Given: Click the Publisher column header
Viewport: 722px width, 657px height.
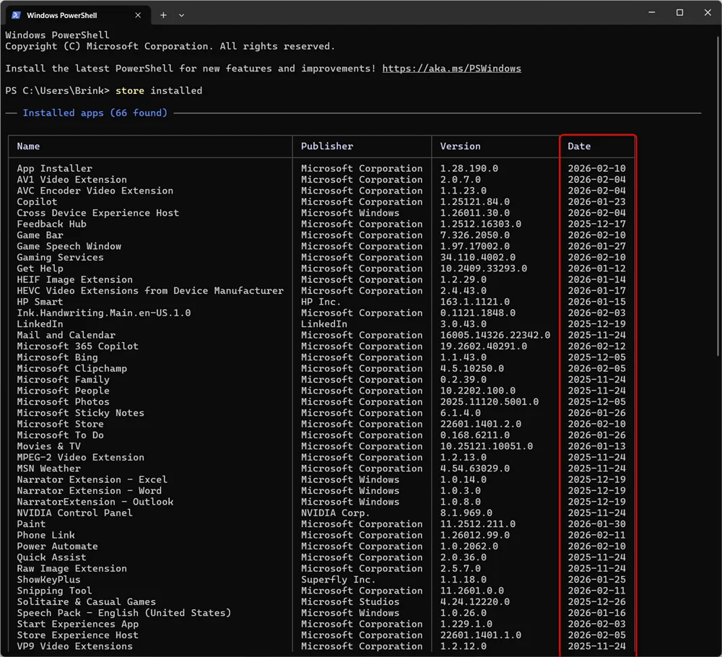Looking at the screenshot, I should (327, 146).
